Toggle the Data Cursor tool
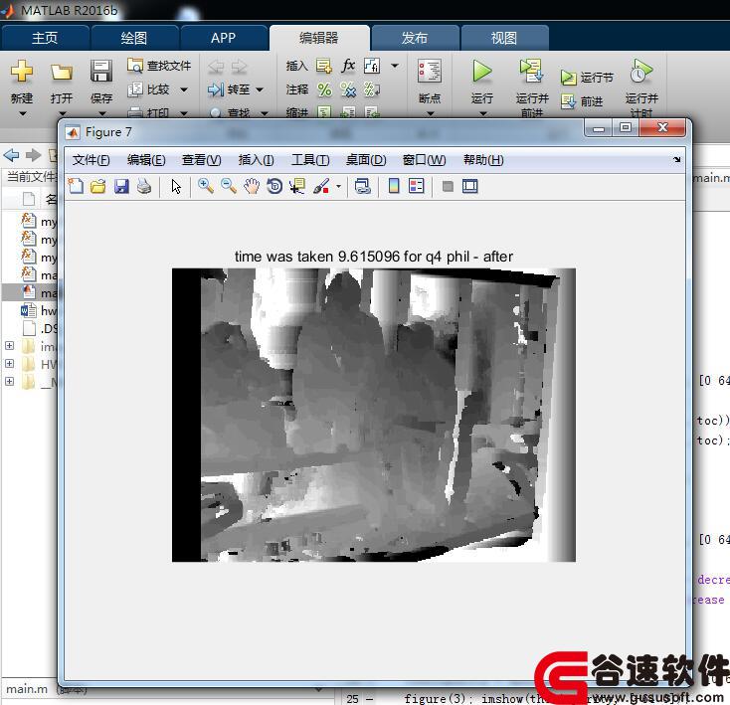Screen dimensions: 730x705 [x=297, y=186]
